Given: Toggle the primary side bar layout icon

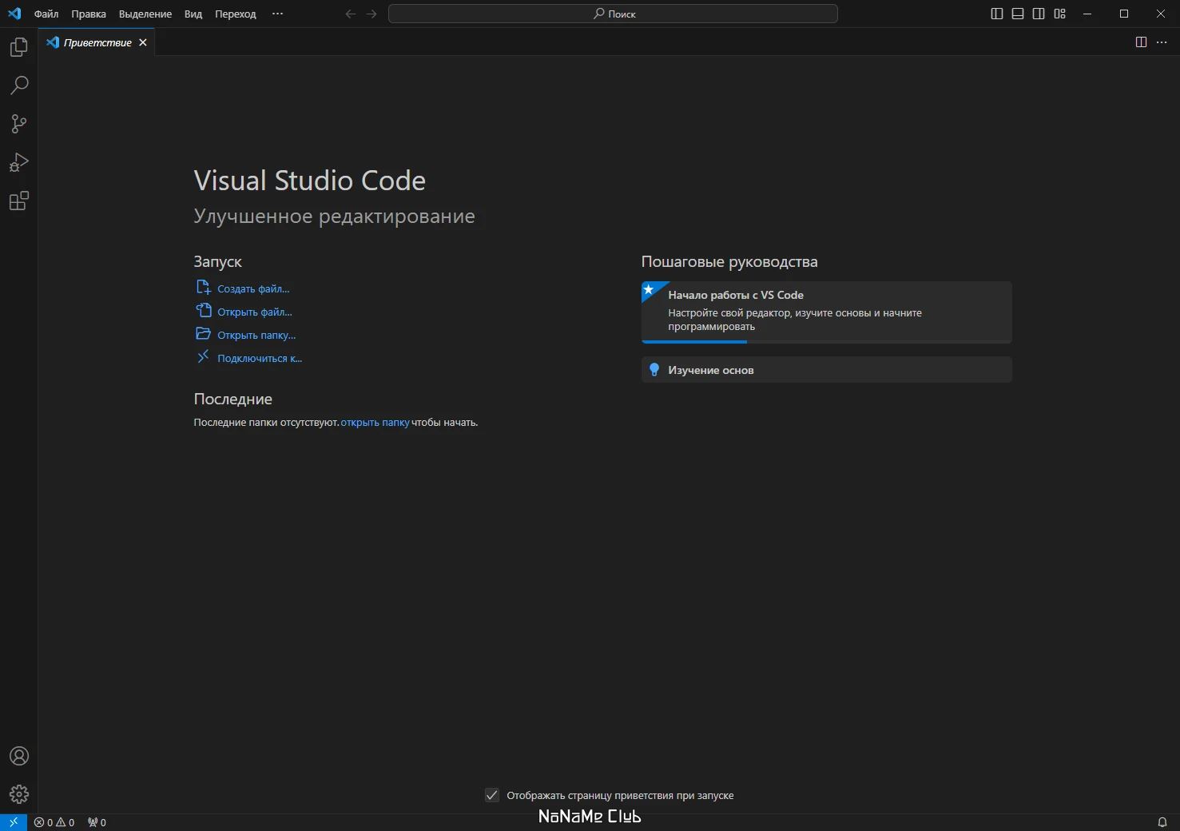Looking at the screenshot, I should pos(997,14).
